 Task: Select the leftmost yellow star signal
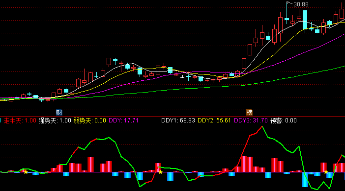(26, 172)
